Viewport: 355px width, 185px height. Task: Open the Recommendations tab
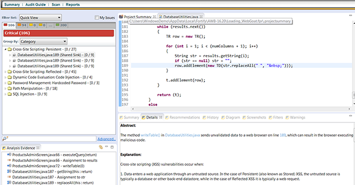coord(183,118)
